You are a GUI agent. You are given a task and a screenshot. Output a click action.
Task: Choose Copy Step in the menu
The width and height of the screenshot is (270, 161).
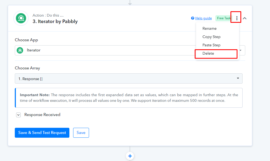[211, 37]
